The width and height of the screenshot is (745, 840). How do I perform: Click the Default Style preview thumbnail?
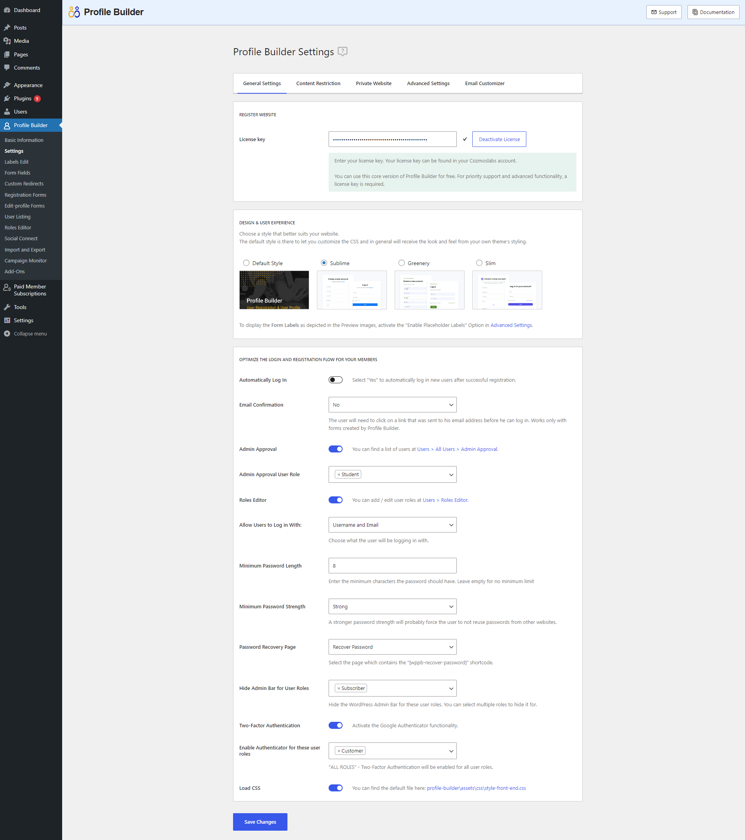(x=274, y=290)
